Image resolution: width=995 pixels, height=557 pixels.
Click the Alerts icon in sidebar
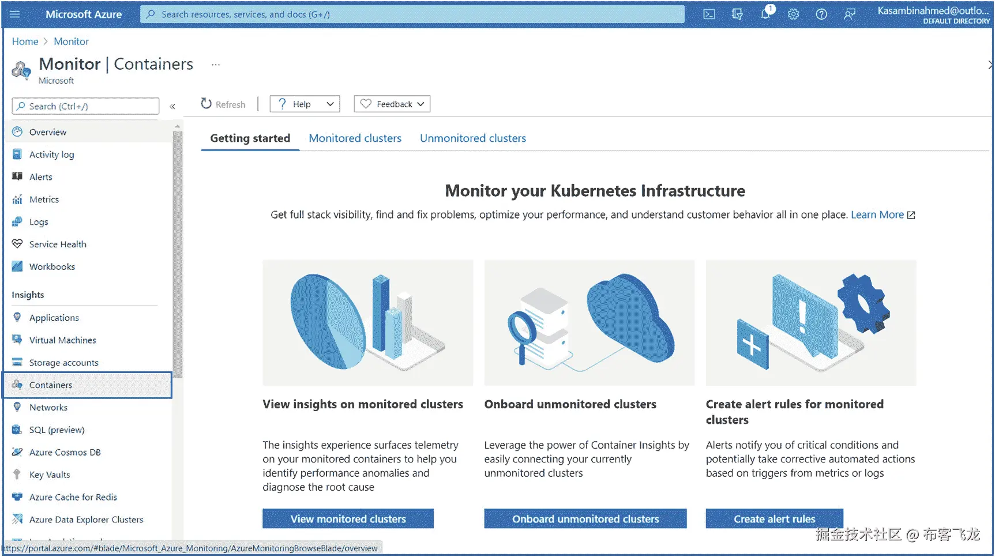click(x=17, y=176)
